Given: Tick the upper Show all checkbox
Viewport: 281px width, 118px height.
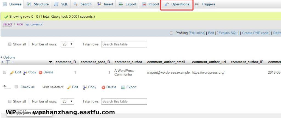Looking at the screenshot, I should [10, 44].
